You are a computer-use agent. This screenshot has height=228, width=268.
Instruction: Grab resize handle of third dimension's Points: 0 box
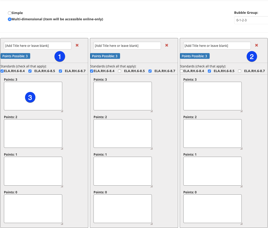coord(241,224)
